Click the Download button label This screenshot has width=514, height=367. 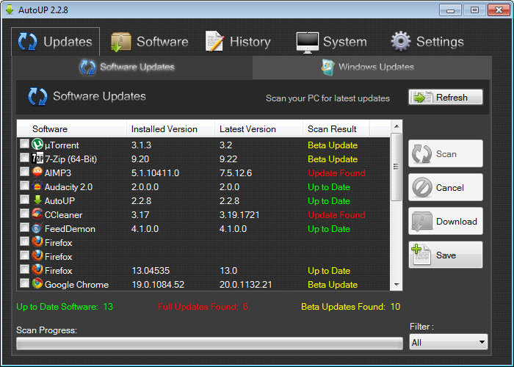click(456, 222)
